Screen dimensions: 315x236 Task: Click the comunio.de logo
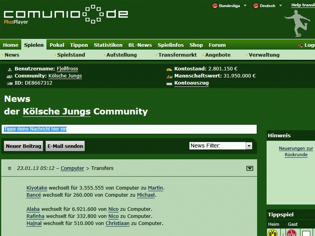coord(66,15)
